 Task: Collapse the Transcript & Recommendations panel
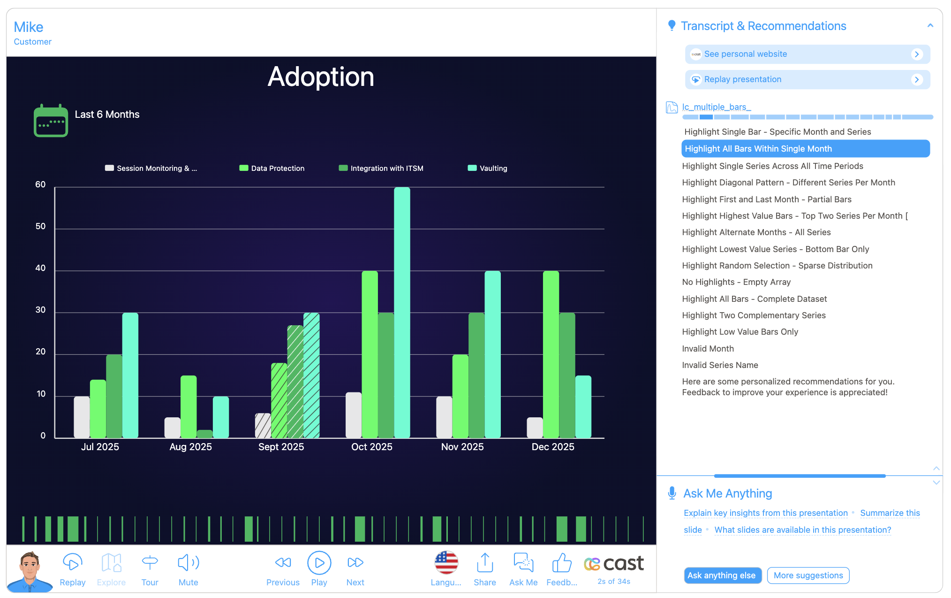[930, 26]
